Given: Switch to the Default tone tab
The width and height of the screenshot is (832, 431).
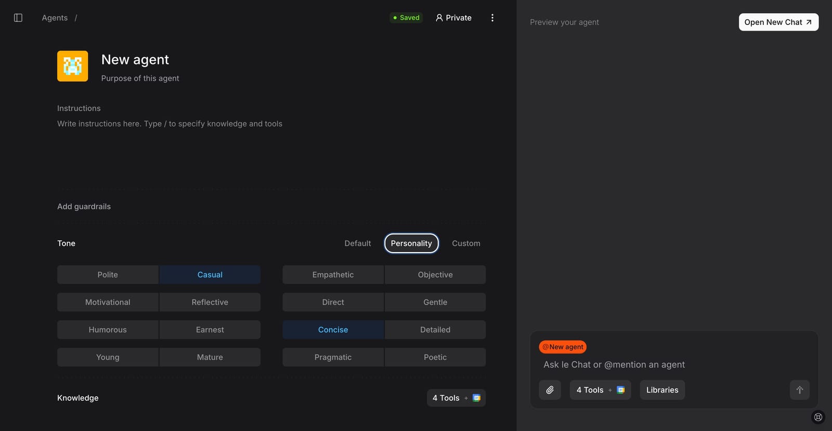Looking at the screenshot, I should click(x=357, y=243).
